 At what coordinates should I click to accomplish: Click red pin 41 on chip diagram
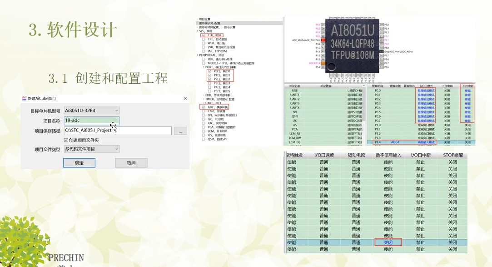pos(324,40)
